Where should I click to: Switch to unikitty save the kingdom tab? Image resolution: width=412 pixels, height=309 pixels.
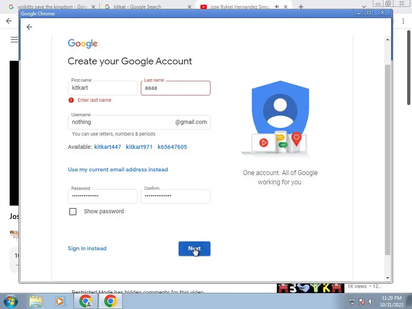tap(52, 7)
